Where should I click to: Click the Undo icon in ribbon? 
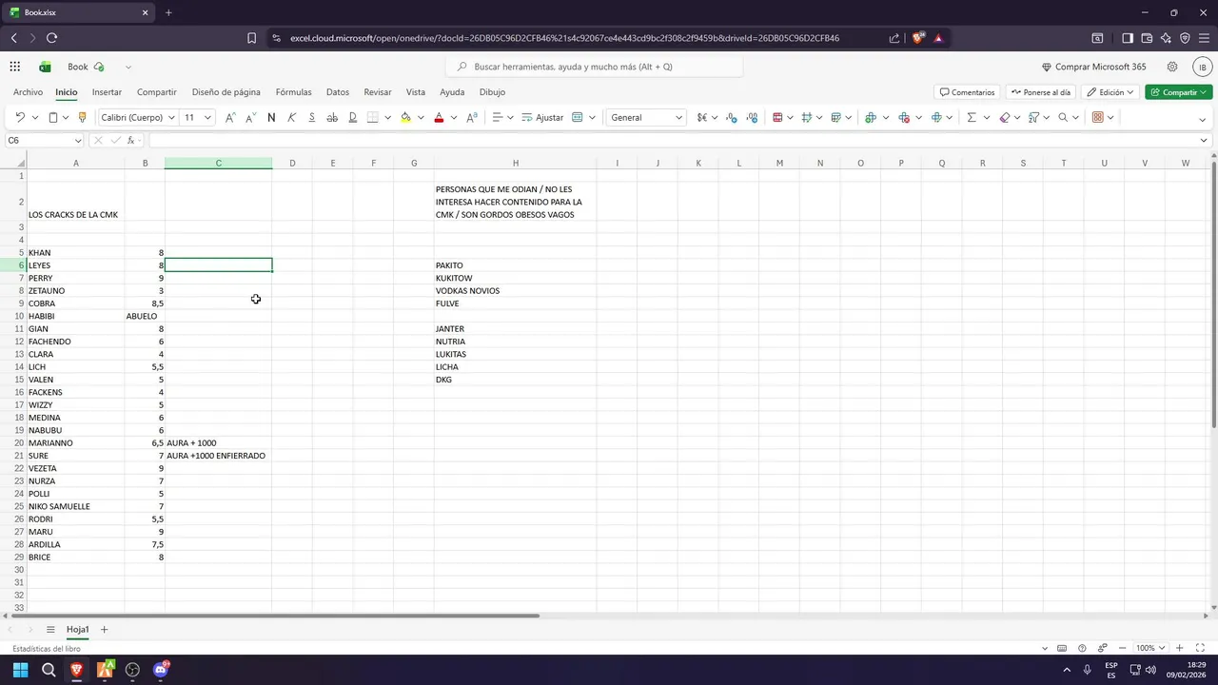(20, 117)
